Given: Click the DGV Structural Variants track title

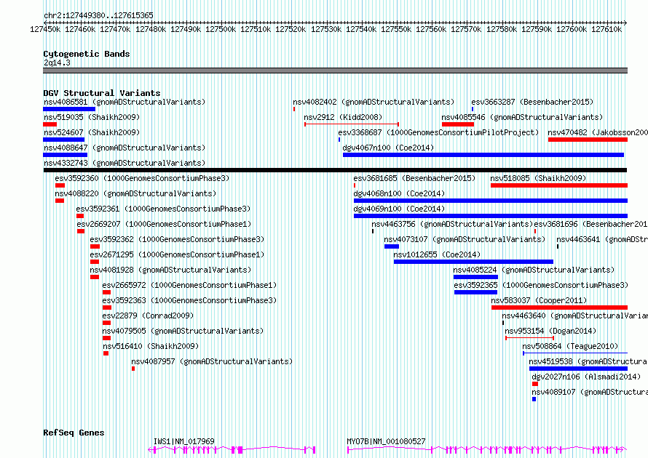Looking at the screenshot, I should (102, 93).
